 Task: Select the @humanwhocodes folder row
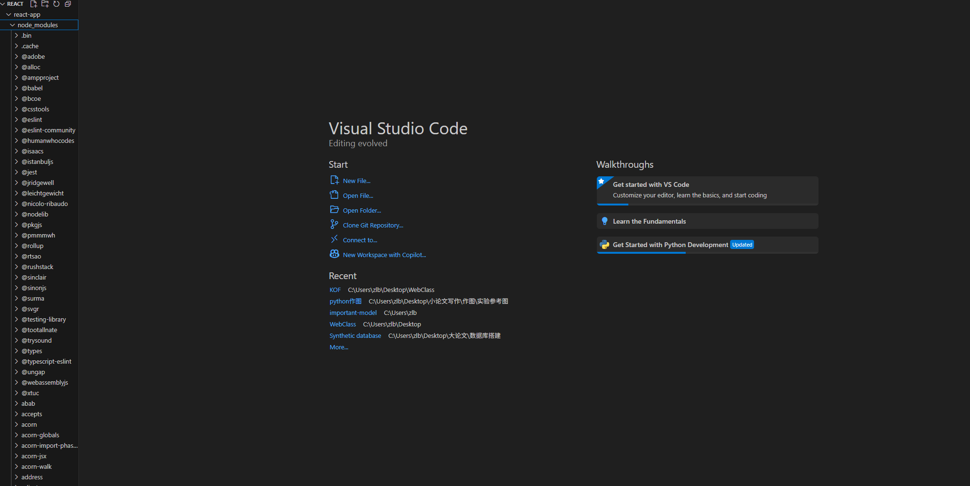(x=39, y=140)
